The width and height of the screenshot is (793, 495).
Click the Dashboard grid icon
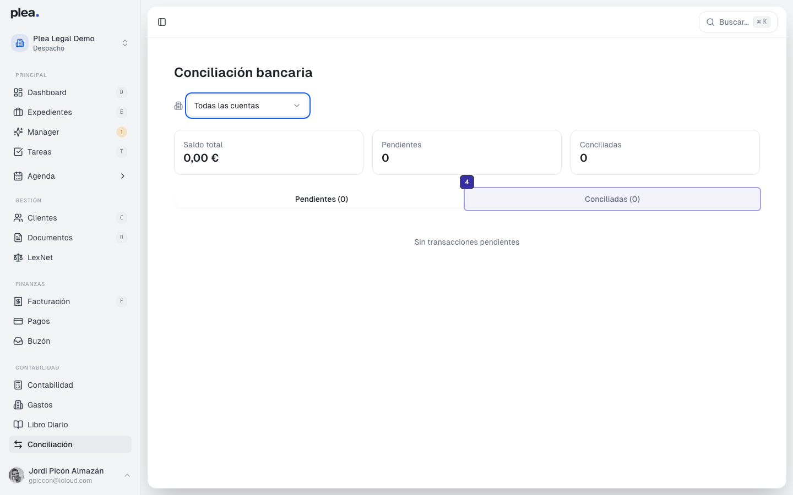coord(18,92)
